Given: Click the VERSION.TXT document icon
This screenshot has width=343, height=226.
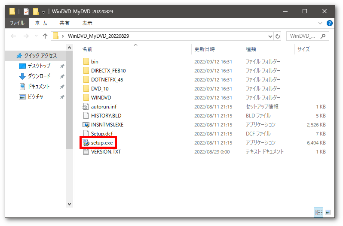Looking at the screenshot, I should (86, 152).
